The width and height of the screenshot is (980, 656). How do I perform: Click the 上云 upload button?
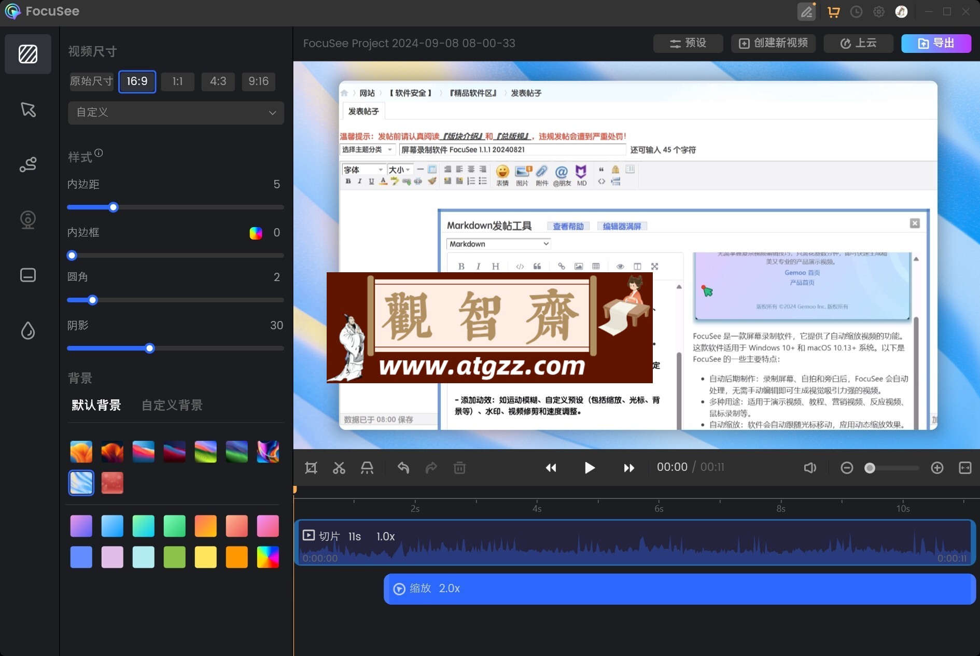pos(858,44)
